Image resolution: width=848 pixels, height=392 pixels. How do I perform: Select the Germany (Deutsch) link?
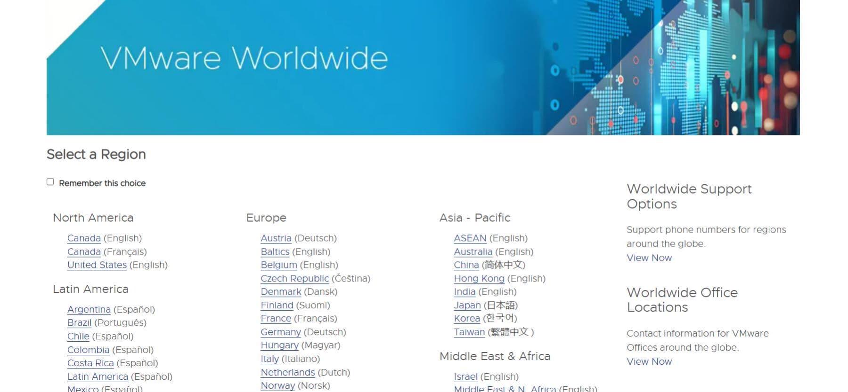[280, 332]
